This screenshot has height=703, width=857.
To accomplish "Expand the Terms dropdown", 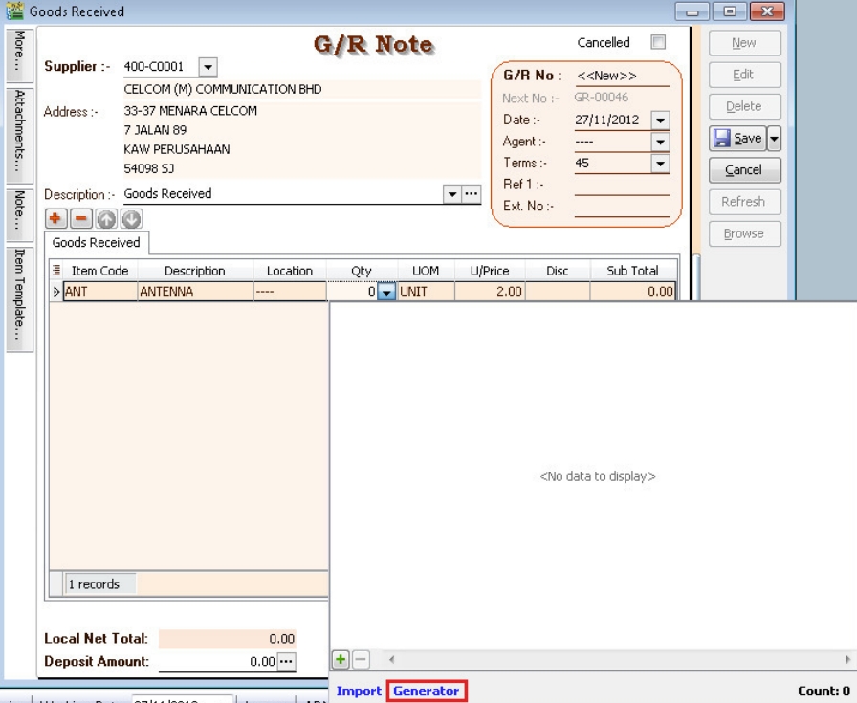I will point(659,164).
